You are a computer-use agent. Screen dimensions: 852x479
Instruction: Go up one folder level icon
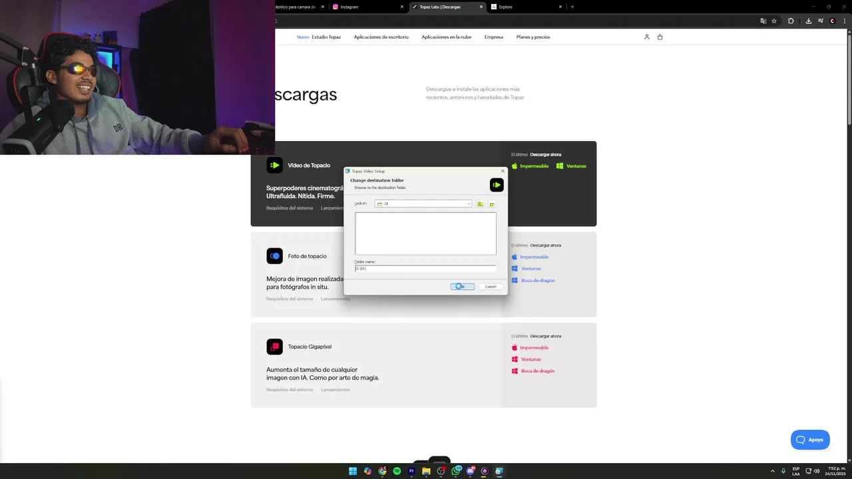pyautogui.click(x=480, y=204)
